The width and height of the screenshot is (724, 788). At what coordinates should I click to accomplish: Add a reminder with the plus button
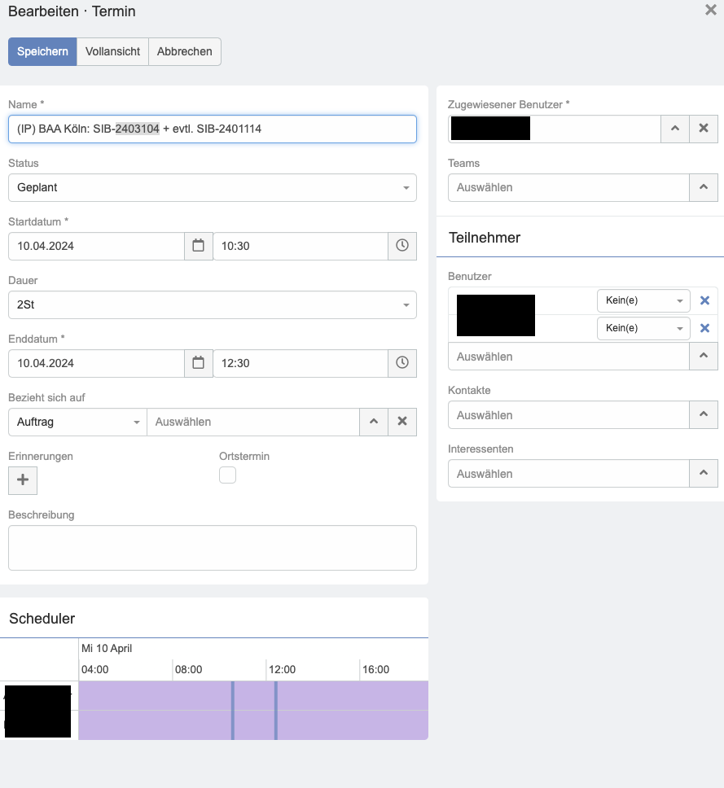(x=23, y=480)
